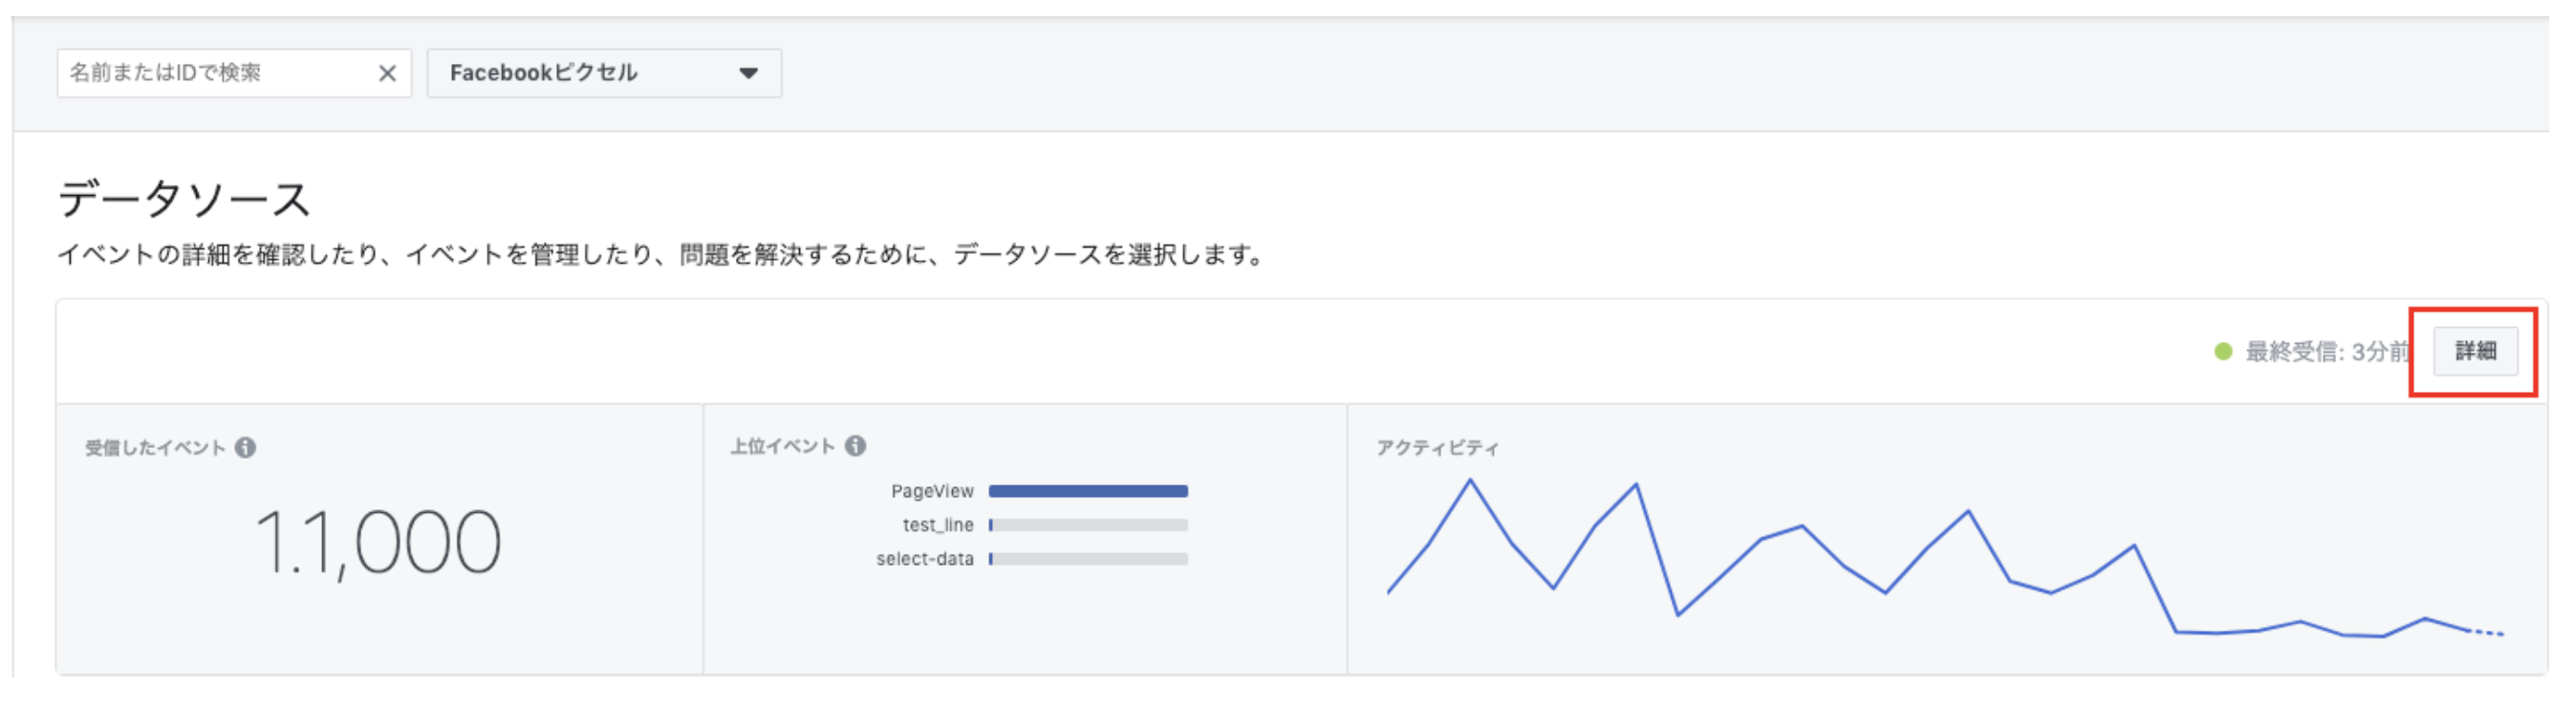Viewport: 2574px width, 709px height.
Task: Click the select-data event bar
Action: pyautogui.click(x=1087, y=559)
